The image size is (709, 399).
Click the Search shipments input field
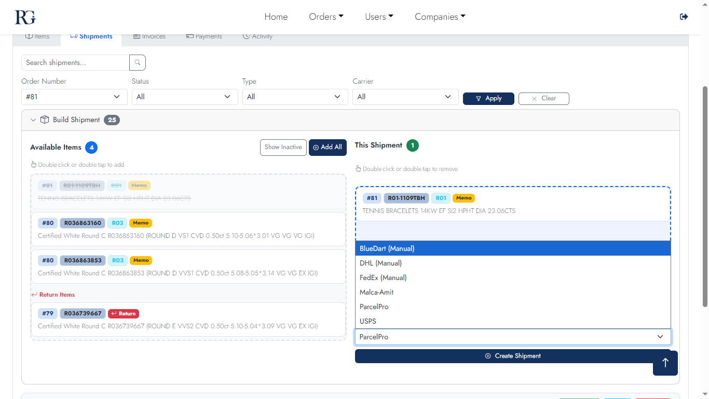point(74,62)
